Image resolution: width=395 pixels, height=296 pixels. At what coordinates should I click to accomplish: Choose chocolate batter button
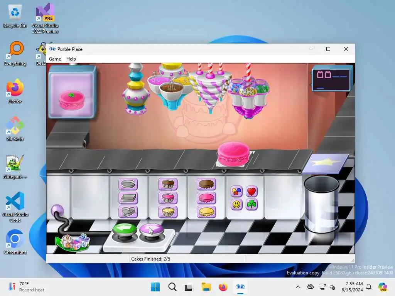[x=168, y=184]
